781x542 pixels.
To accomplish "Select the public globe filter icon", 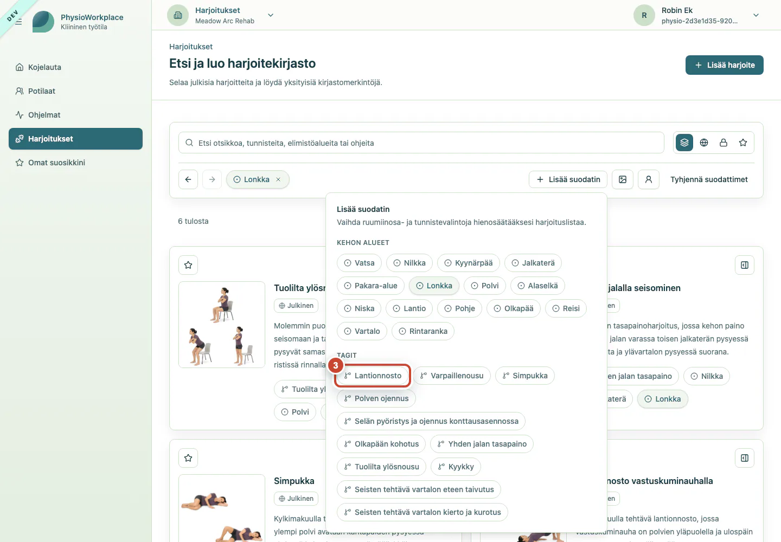I will (704, 143).
